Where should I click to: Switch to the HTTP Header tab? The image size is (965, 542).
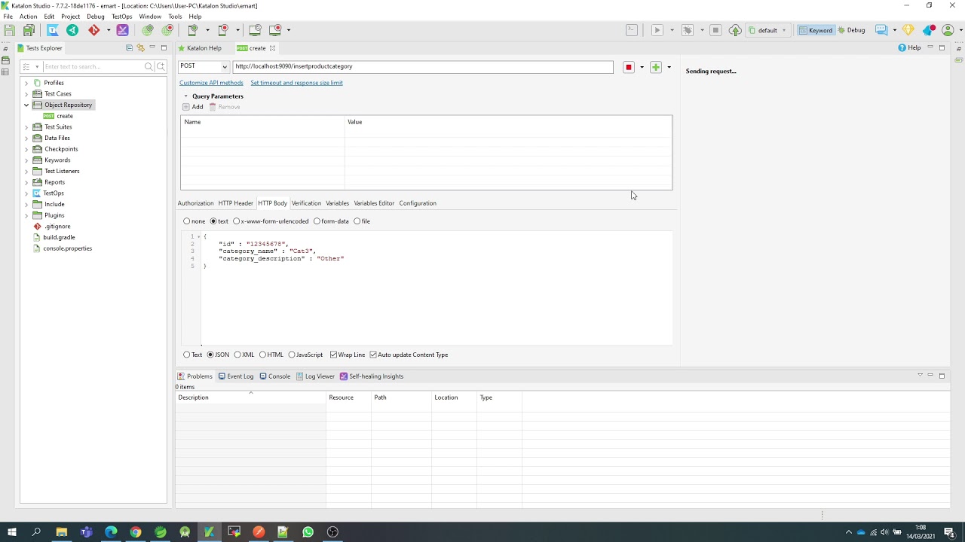[235, 203]
